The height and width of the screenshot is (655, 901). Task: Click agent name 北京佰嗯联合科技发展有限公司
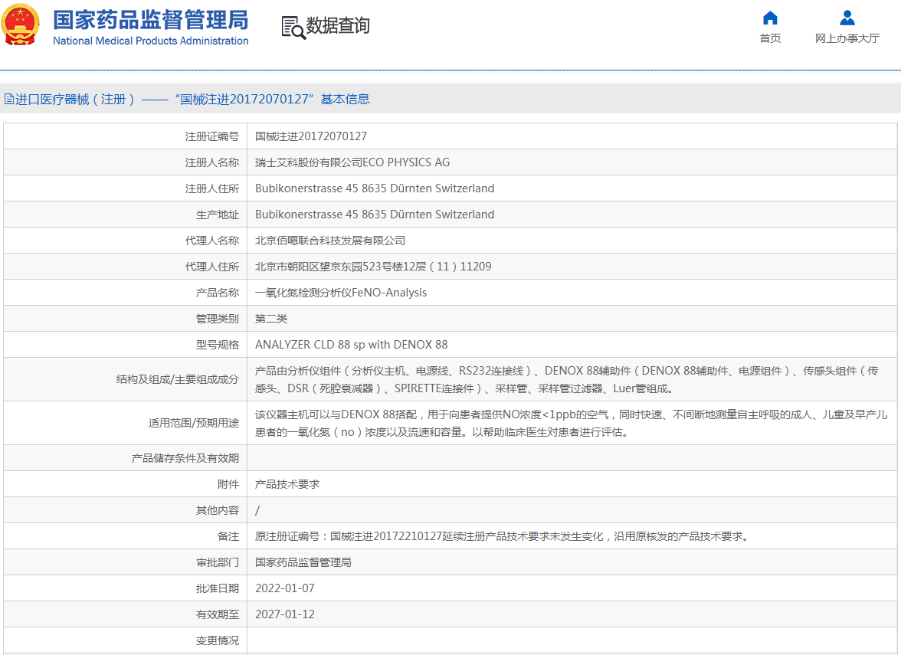[330, 241]
